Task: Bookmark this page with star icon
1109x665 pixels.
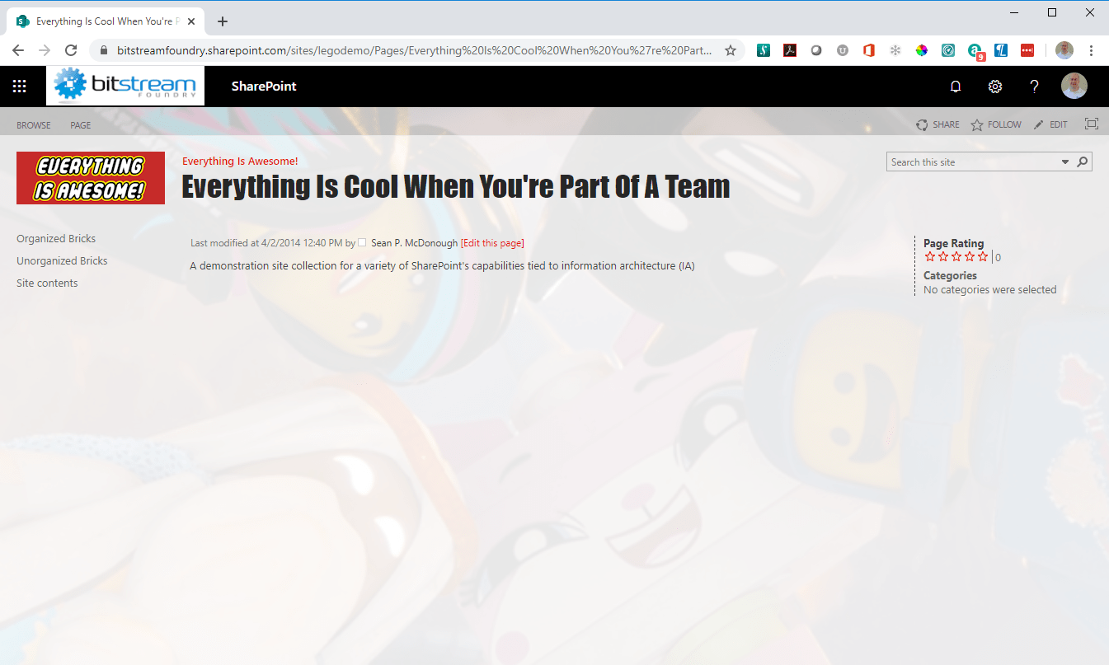Action: click(731, 50)
